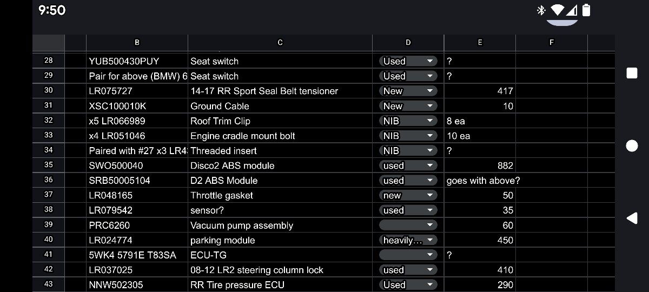649x292 pixels.
Task: Select column C header
Action: pyautogui.click(x=280, y=43)
